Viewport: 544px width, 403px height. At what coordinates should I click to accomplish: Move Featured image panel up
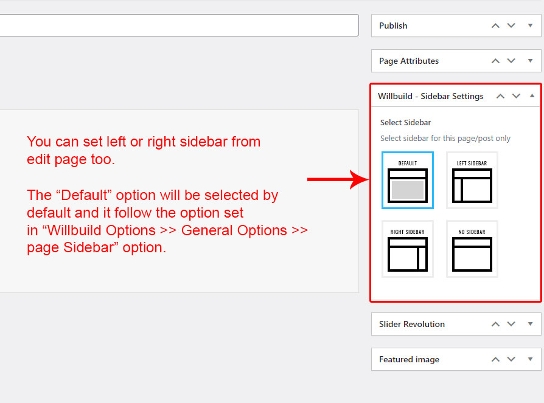click(x=495, y=359)
